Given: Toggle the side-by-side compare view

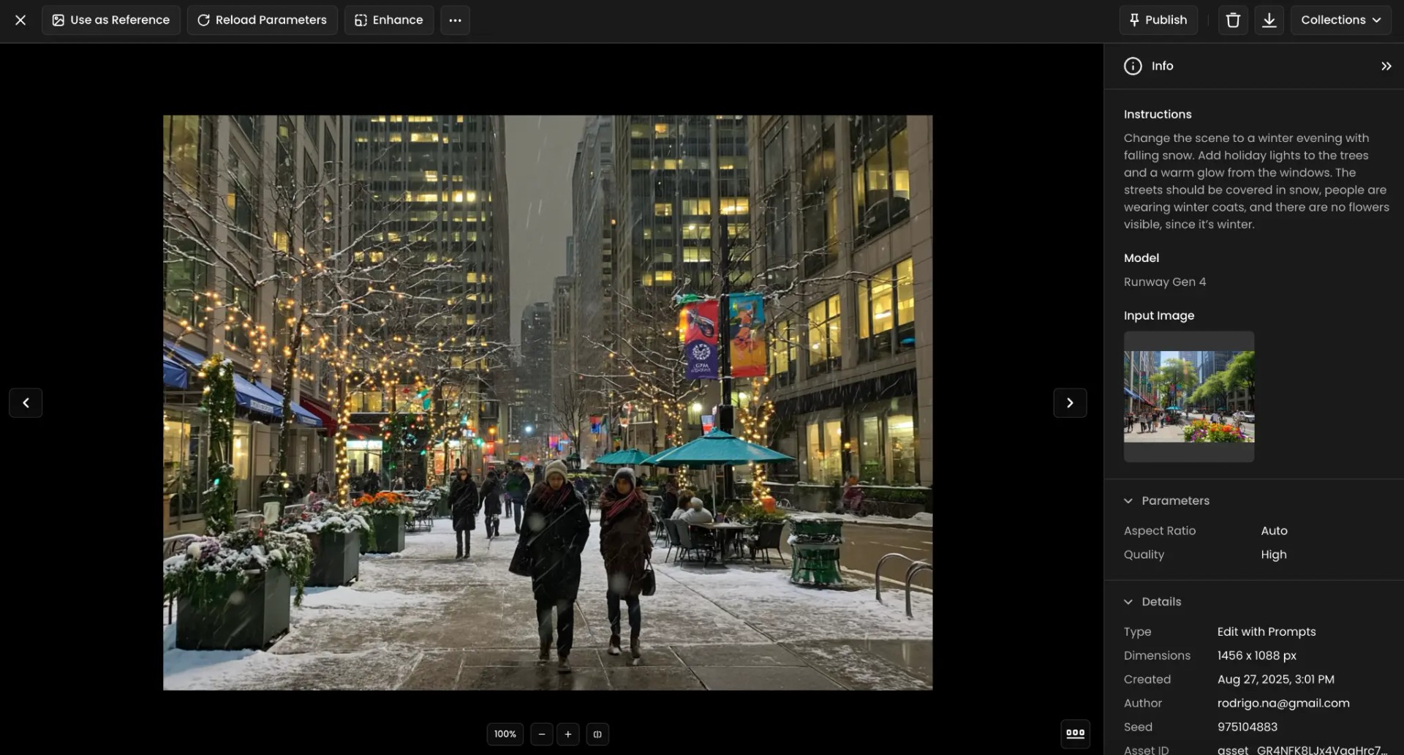Looking at the screenshot, I should click(597, 734).
